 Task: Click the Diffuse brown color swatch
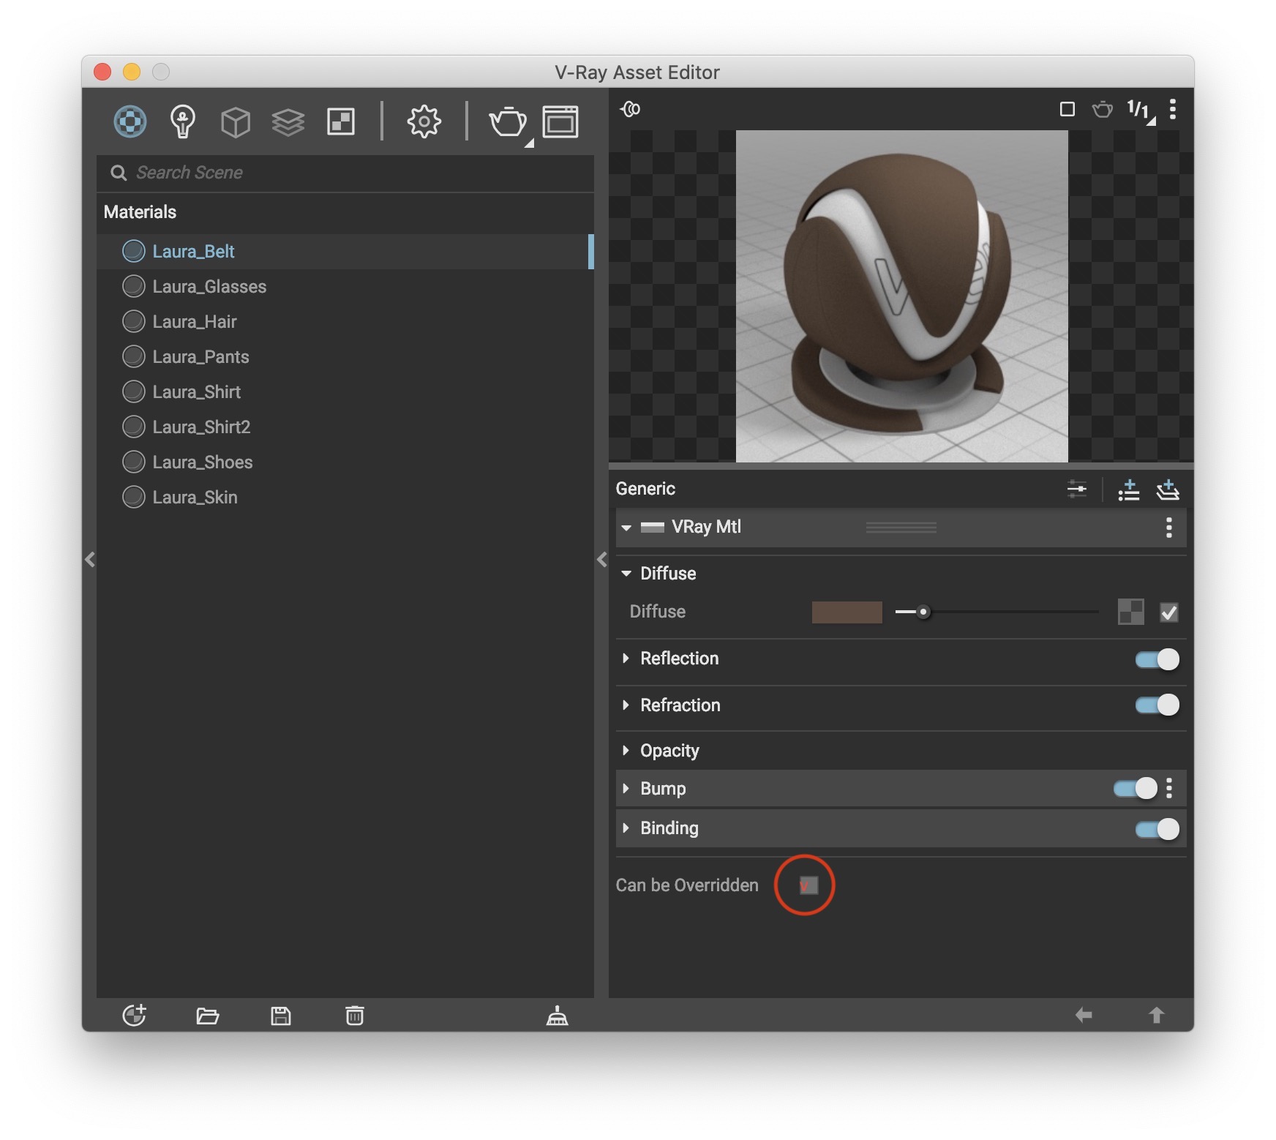(847, 612)
